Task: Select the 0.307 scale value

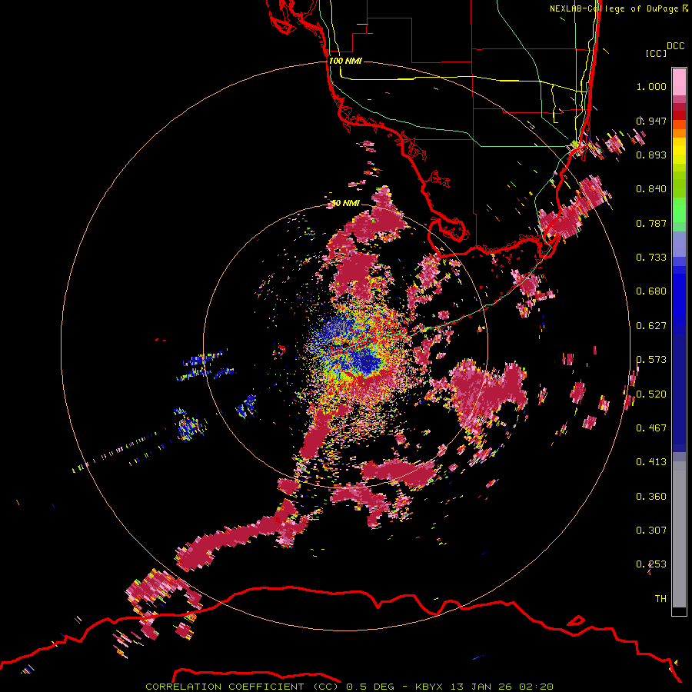Action: [651, 531]
